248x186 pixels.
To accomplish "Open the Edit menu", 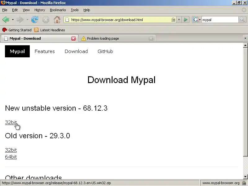I will [15, 10].
